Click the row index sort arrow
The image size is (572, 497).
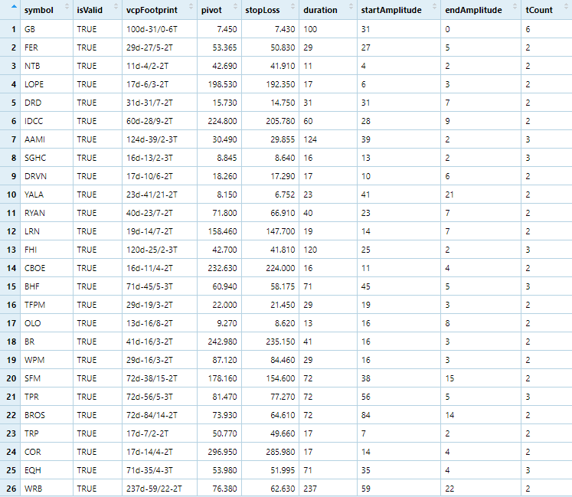pos(14,7)
